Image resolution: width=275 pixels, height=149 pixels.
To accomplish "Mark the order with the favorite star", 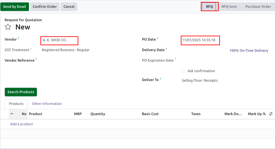I will pos(8,27).
